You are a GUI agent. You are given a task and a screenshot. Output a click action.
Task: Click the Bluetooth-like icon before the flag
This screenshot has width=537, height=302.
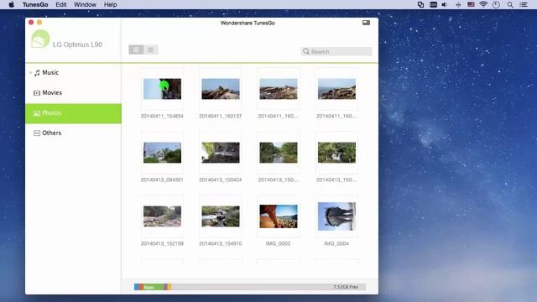[x=458, y=5]
